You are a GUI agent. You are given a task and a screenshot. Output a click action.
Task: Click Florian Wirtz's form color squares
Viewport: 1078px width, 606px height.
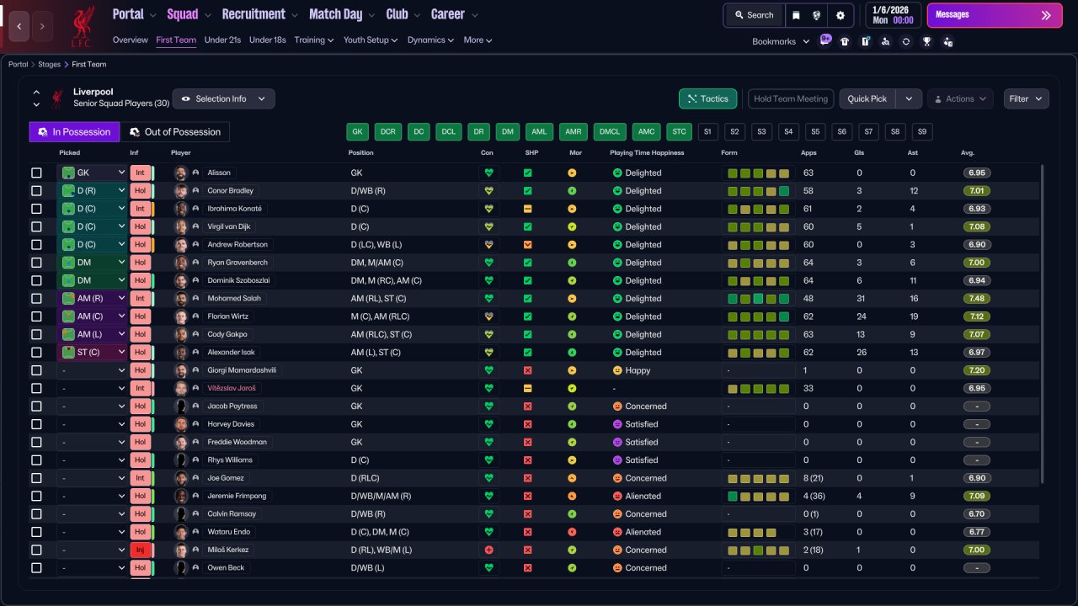tap(758, 316)
